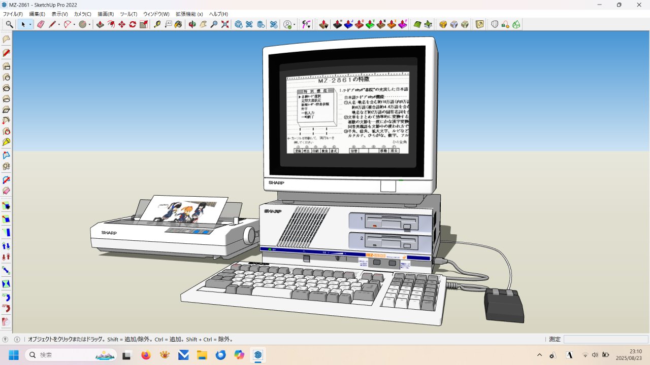This screenshot has height=365, width=650.
Task: Click the Windows taskbar 検索 search box
Action: (71, 355)
